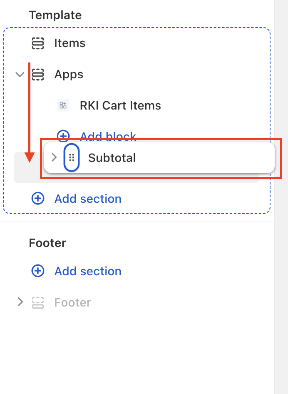Click Add section link under Footer heading
The image size is (288, 394).
[88, 271]
